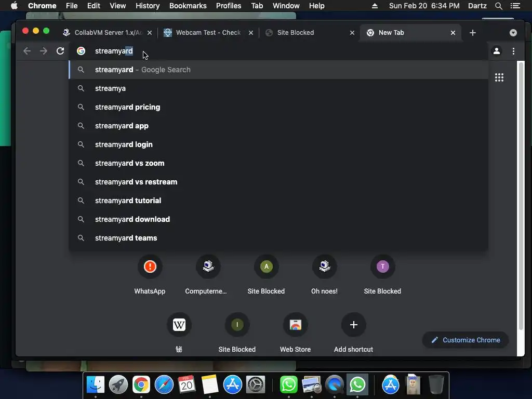Pick 'streamyard vs zoom' suggestion
This screenshot has width=532, height=399.
(278, 163)
